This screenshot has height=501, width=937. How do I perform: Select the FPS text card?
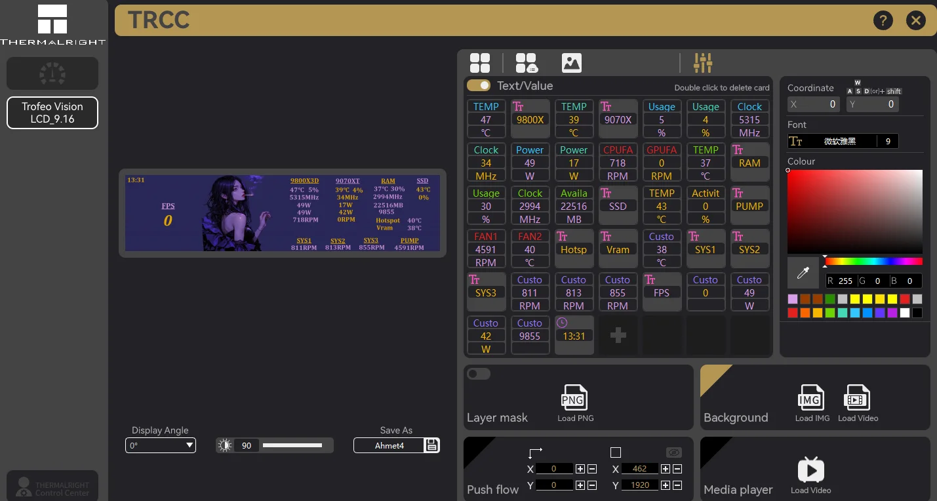(662, 292)
